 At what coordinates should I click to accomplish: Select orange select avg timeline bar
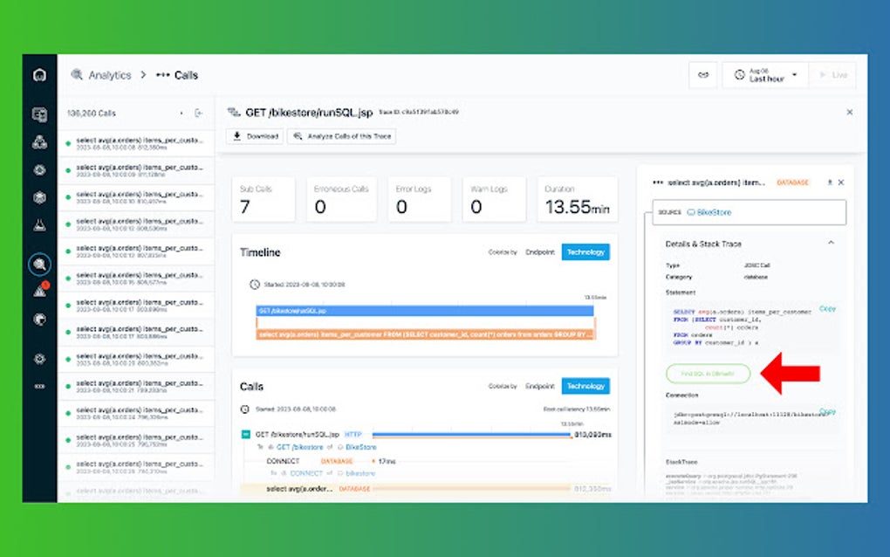coord(426,335)
